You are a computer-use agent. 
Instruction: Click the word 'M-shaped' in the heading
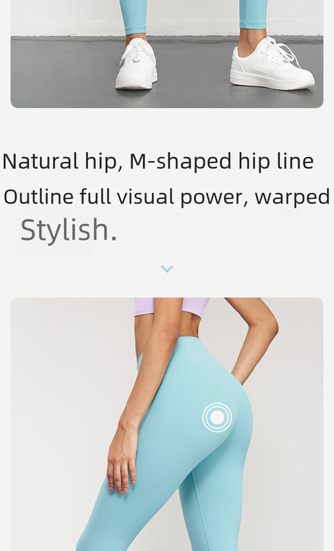click(181, 162)
